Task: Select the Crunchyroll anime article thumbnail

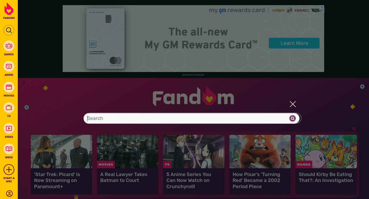Action: 194,152
